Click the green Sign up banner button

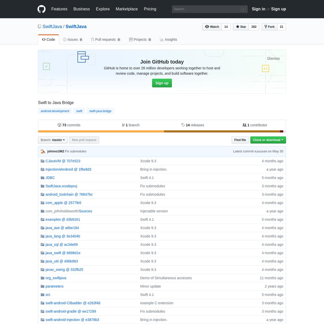coord(162,83)
